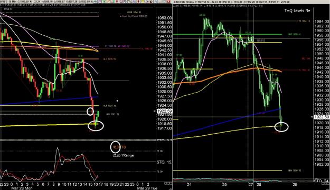Image resolution: width=330 pixels, height=190 pixels.
Task: Select the 1953.00 price label on left axis
Action: (x=165, y=18)
